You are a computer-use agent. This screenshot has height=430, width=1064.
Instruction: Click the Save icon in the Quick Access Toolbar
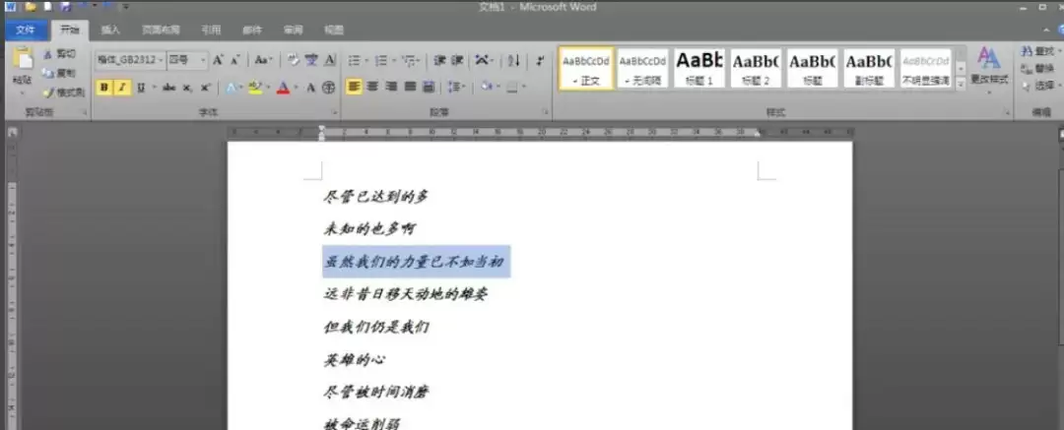click(x=65, y=7)
